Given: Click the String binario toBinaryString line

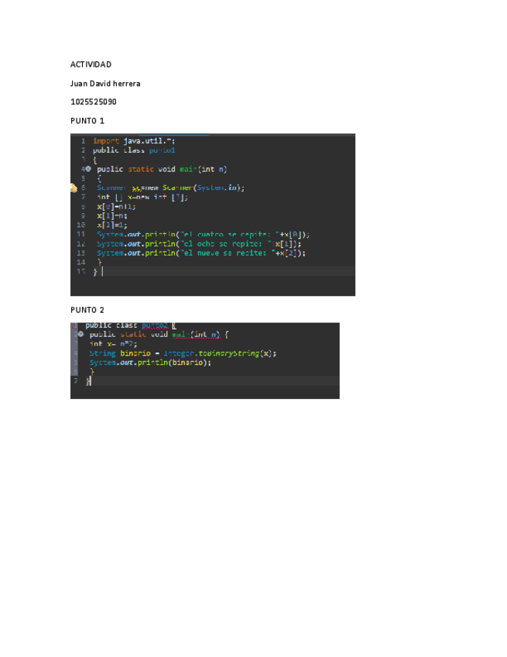Looking at the screenshot, I should [183, 353].
